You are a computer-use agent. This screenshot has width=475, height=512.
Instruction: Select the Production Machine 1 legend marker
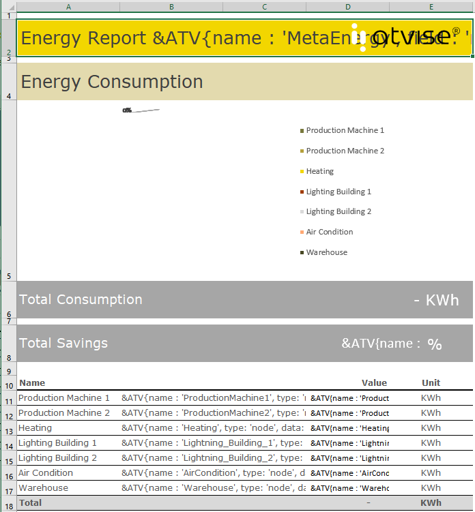(x=302, y=131)
